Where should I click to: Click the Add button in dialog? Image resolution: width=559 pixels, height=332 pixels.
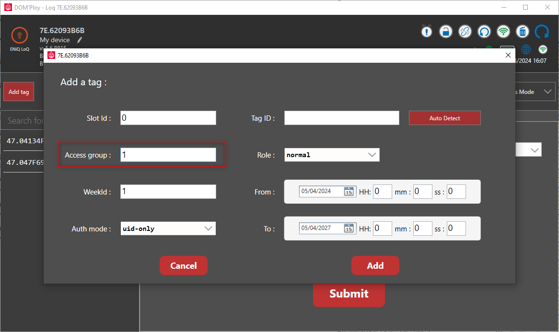tap(375, 266)
